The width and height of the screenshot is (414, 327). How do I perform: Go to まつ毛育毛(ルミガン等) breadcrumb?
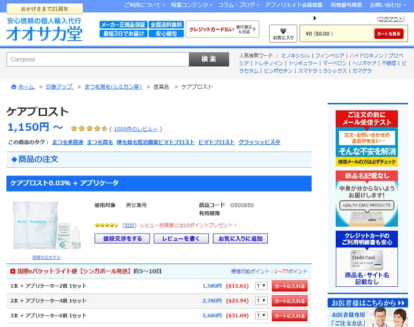tap(113, 87)
